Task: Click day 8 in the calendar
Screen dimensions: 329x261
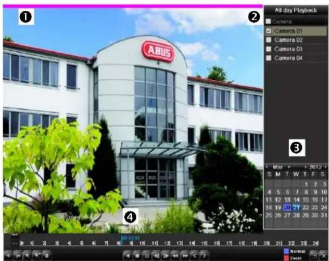Action: tap(306, 192)
